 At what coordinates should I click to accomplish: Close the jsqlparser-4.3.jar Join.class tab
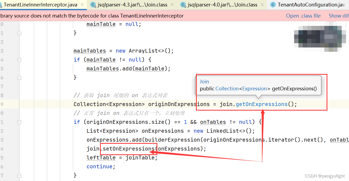point(172,5)
